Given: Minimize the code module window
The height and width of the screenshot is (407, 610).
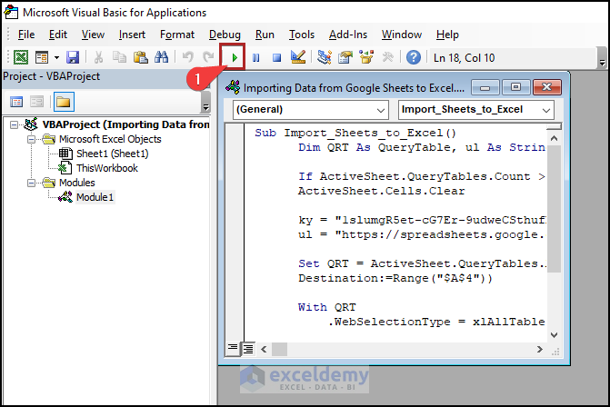Looking at the screenshot, I should pos(485,87).
